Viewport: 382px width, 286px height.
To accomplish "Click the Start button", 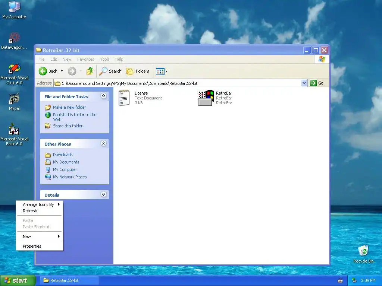I will [18, 280].
